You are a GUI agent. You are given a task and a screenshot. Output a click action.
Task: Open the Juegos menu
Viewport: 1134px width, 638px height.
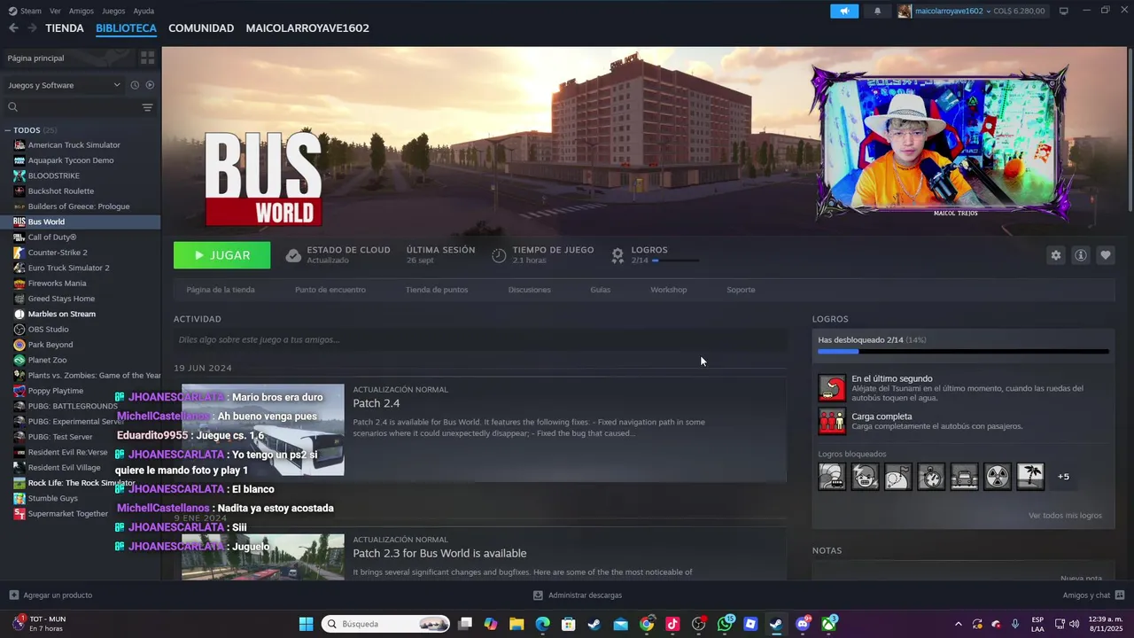pos(113,11)
